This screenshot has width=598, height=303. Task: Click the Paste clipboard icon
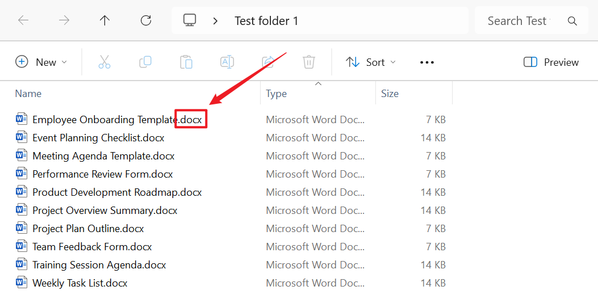(186, 62)
